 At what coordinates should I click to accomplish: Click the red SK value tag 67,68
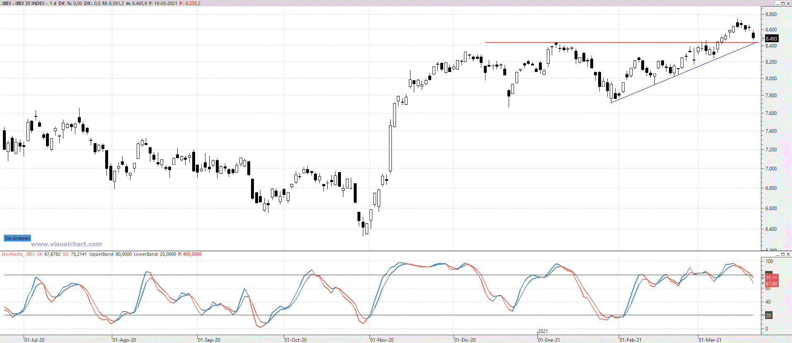pos(771,284)
